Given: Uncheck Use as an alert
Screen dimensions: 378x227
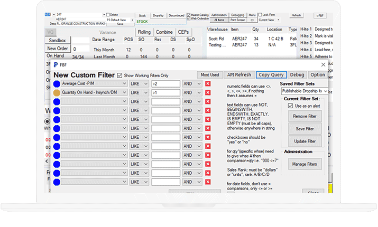Looking at the screenshot, I should click(x=289, y=106).
